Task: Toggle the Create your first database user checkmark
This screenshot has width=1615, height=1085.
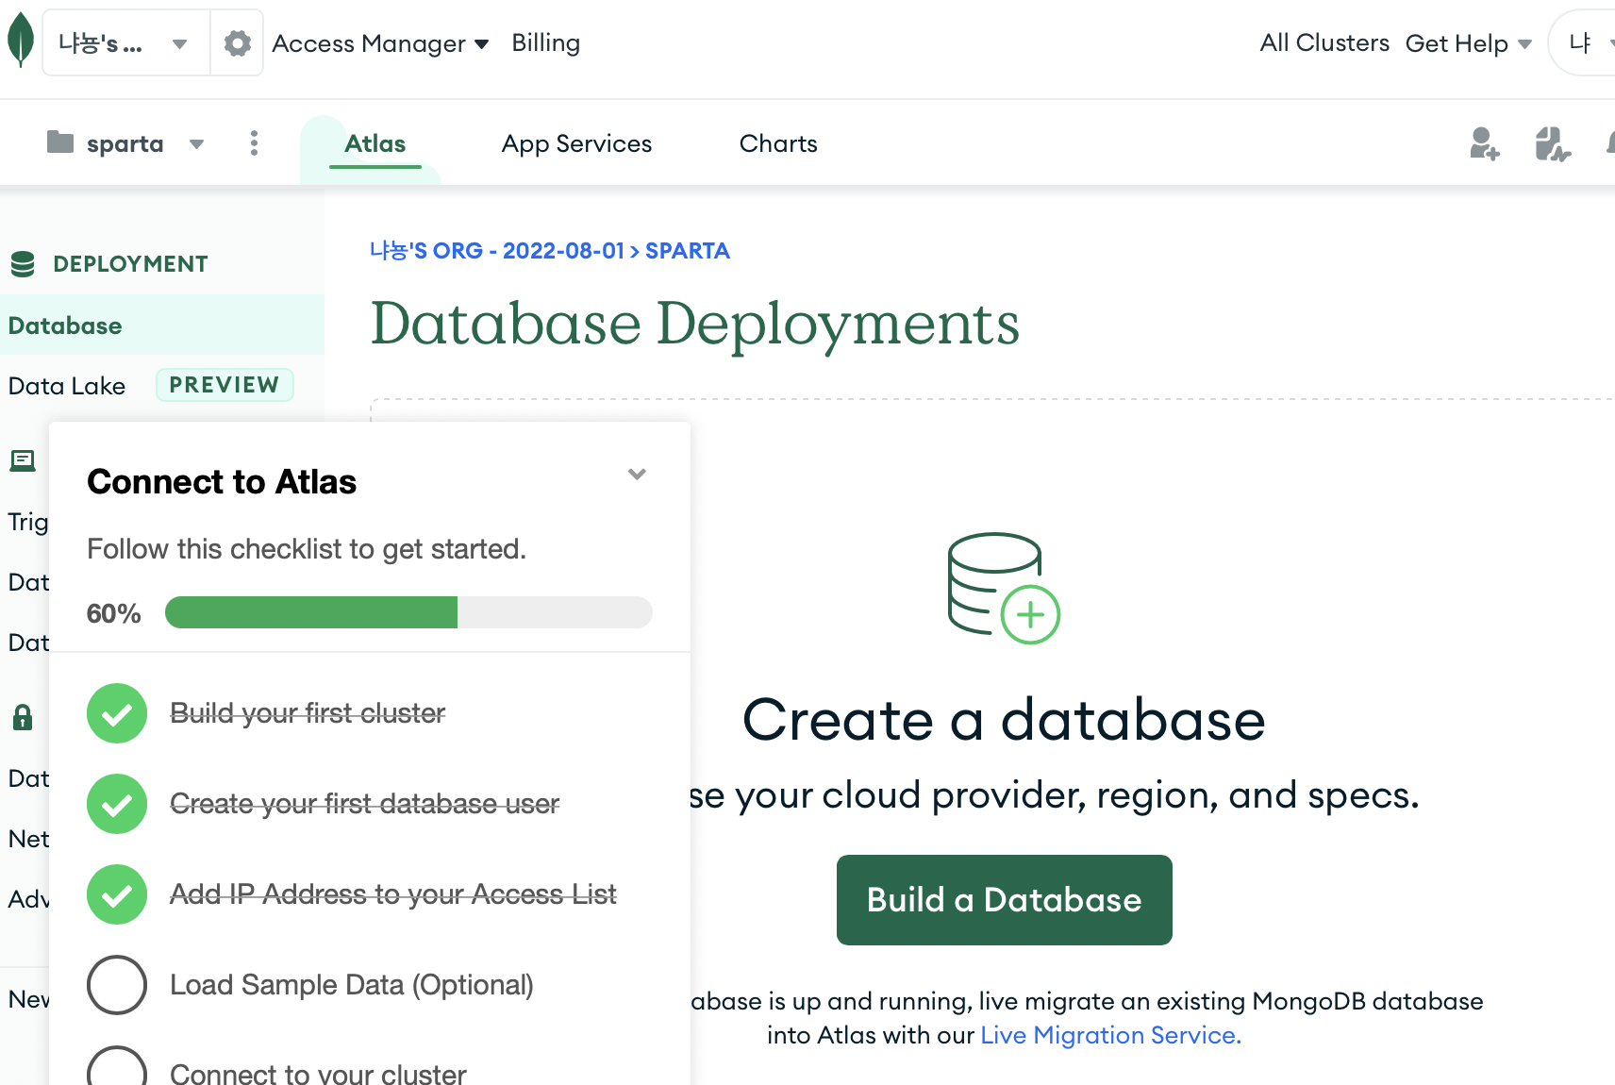Action: (117, 804)
